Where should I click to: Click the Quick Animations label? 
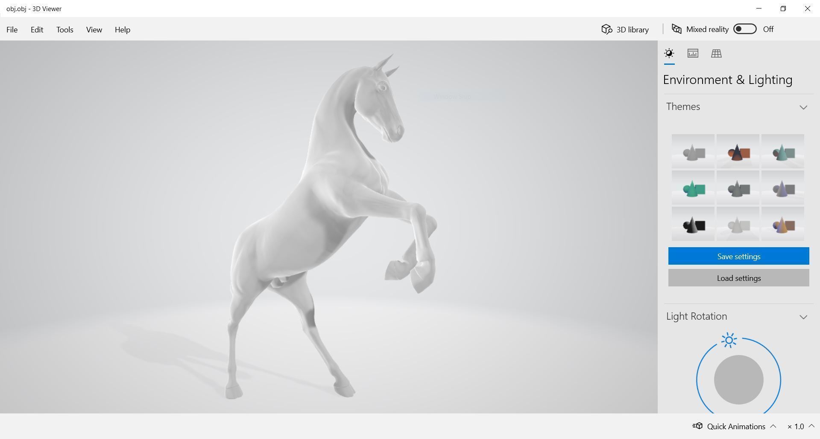pos(736,426)
